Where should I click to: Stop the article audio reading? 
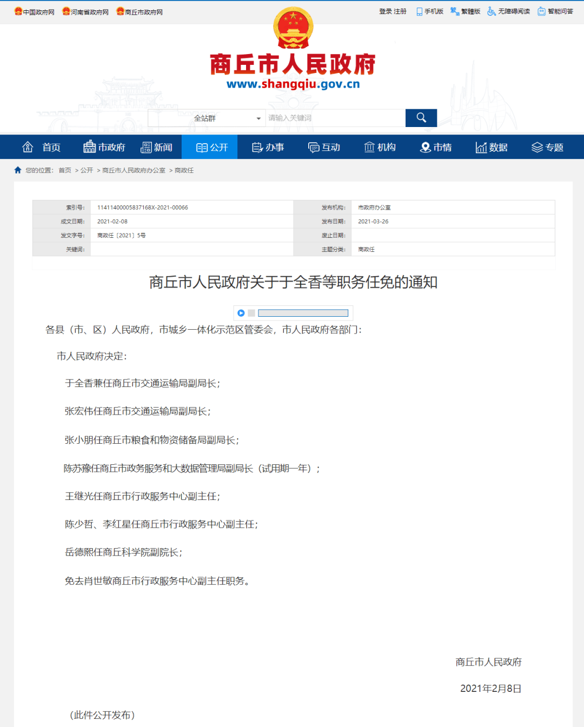[251, 313]
